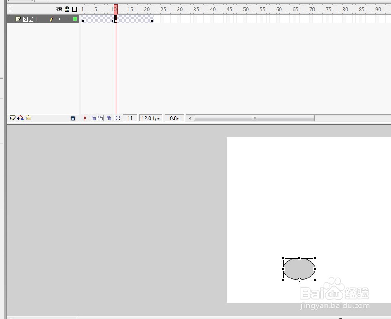Click frame 75 on timeline ruler
This screenshot has height=319, width=391.
(329, 10)
